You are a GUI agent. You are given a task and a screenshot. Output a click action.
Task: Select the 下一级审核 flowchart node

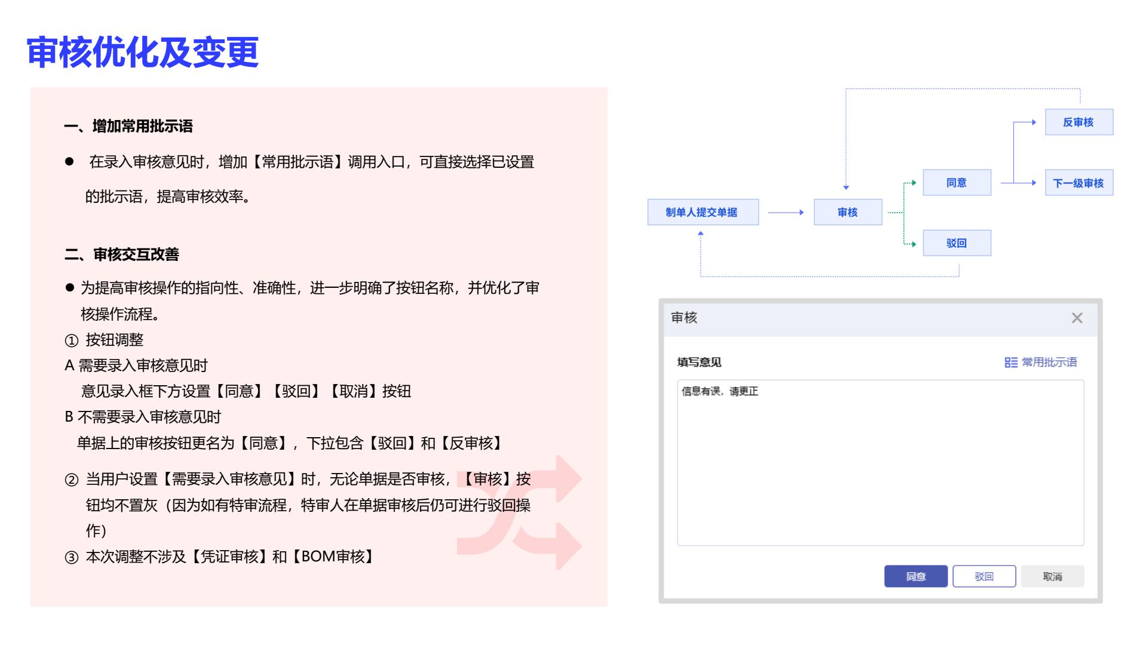pos(1078,183)
